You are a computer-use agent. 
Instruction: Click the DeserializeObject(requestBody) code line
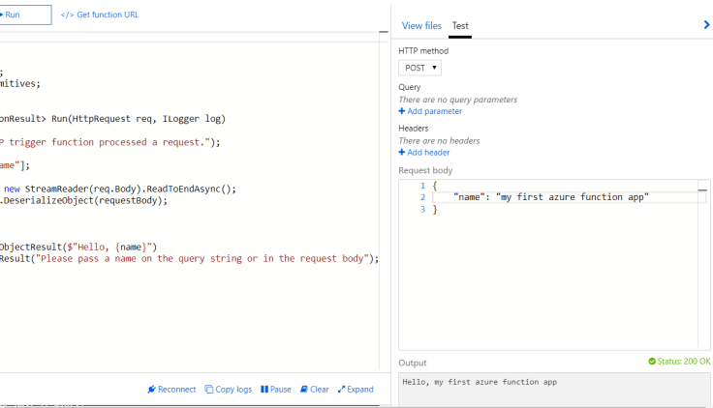(x=83, y=200)
